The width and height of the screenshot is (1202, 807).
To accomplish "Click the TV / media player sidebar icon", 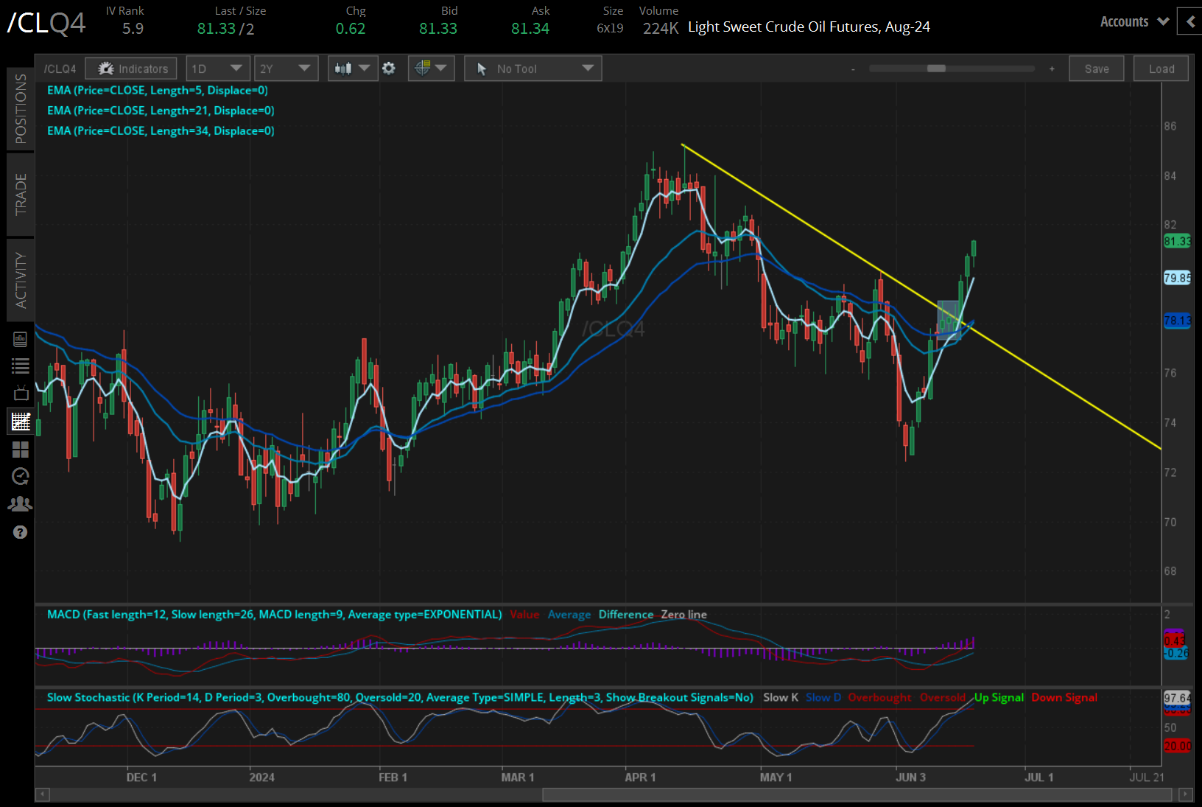I will pyautogui.click(x=20, y=393).
